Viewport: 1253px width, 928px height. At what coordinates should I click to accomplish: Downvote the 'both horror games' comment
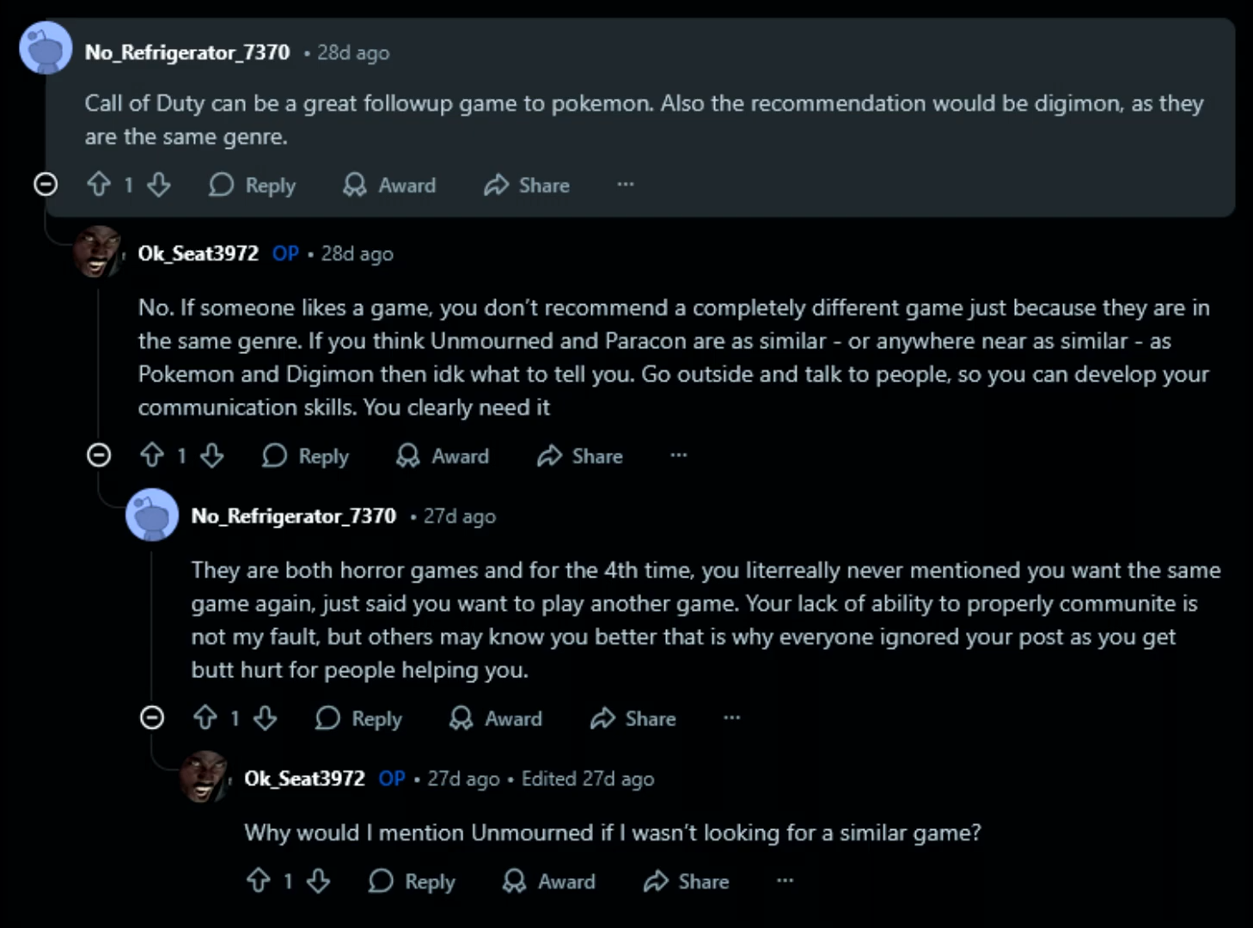pyautogui.click(x=266, y=717)
